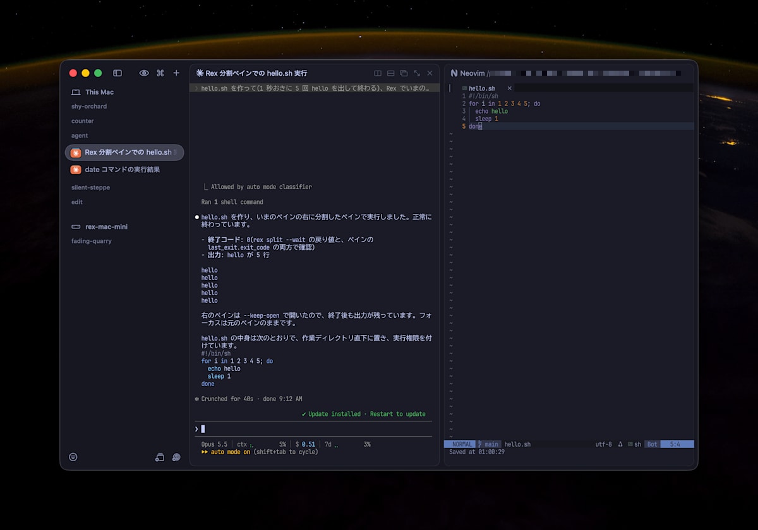Viewport: 758px width, 530px height.
Task: Focus the terminal prompt input line
Action: click(x=313, y=429)
